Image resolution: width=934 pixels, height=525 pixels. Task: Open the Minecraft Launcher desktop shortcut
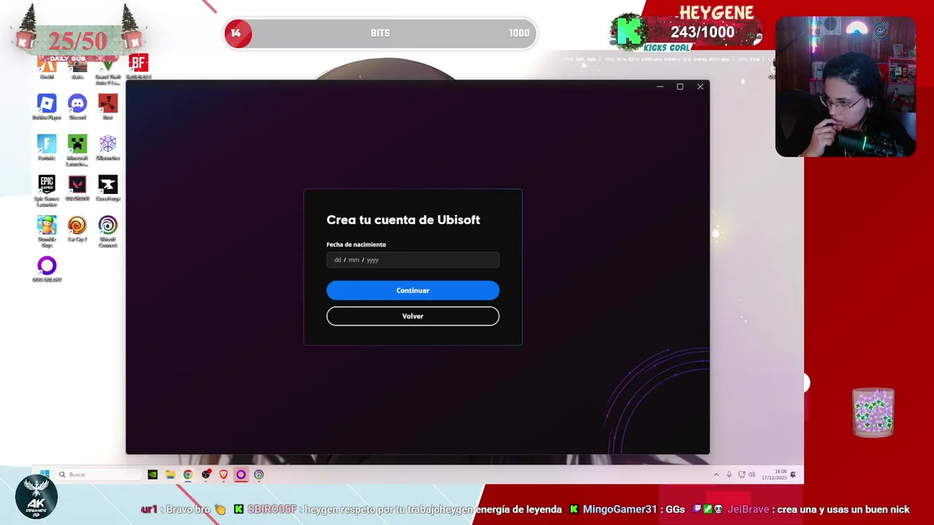pyautogui.click(x=77, y=149)
